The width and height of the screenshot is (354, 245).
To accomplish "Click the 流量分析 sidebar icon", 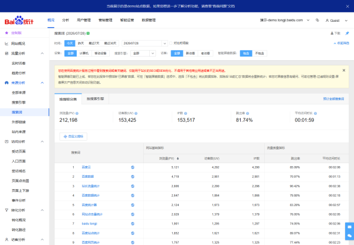I will click(x=6, y=54).
